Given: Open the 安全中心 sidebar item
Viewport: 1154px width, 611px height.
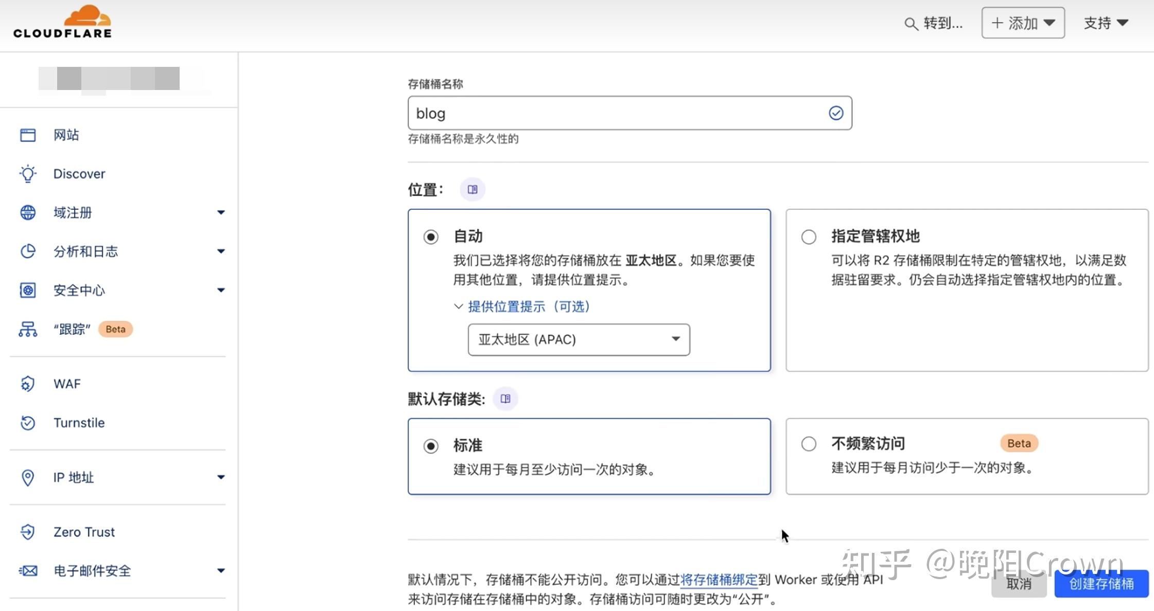Looking at the screenshot, I should click(x=78, y=290).
